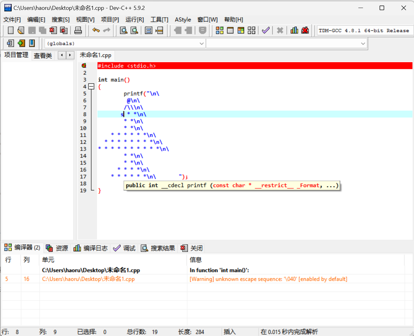Image resolution: width=414 pixels, height=336 pixels.
Task: Click the Compile and Run icon
Action: click(x=241, y=30)
